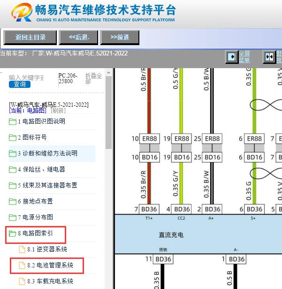Screen dimensions: 282x289
Task: Click page icon beside 8.3 车载充电系统
Action: pos(22,281)
